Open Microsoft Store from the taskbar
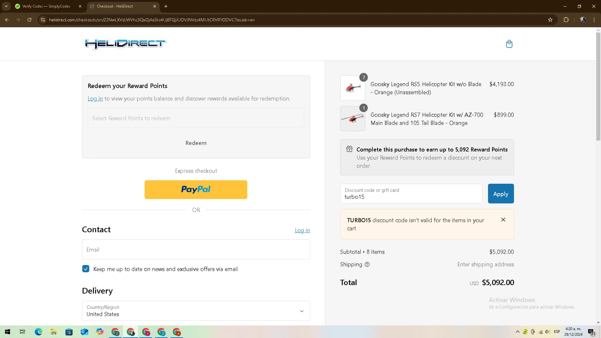 (x=69, y=332)
